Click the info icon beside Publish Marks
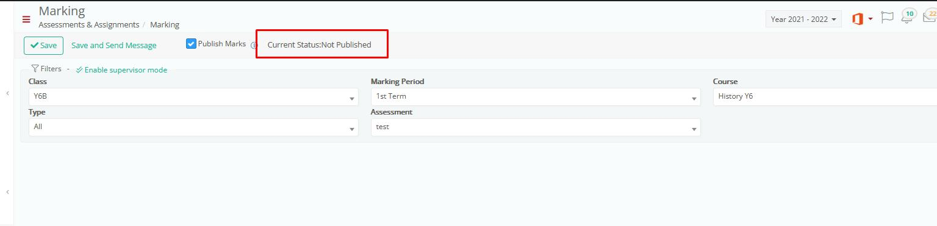The width and height of the screenshot is (937, 226). (254, 45)
